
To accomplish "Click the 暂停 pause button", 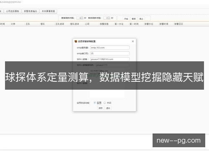I will 134,19.
